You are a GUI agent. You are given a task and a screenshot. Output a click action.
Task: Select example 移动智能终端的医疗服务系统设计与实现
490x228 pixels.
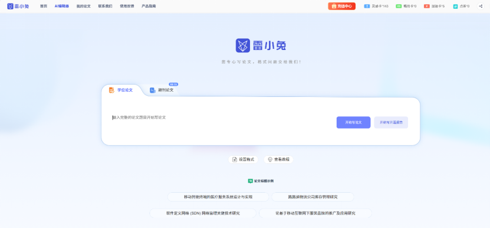218,197
